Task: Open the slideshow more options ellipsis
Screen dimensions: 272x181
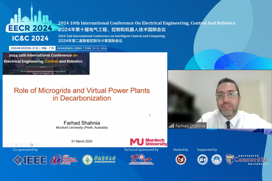Action: [x=36, y=145]
